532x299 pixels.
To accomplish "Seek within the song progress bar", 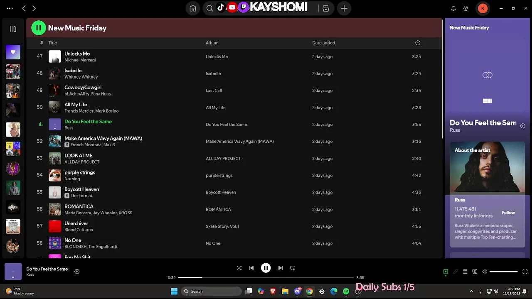I will pyautogui.click(x=266, y=277).
